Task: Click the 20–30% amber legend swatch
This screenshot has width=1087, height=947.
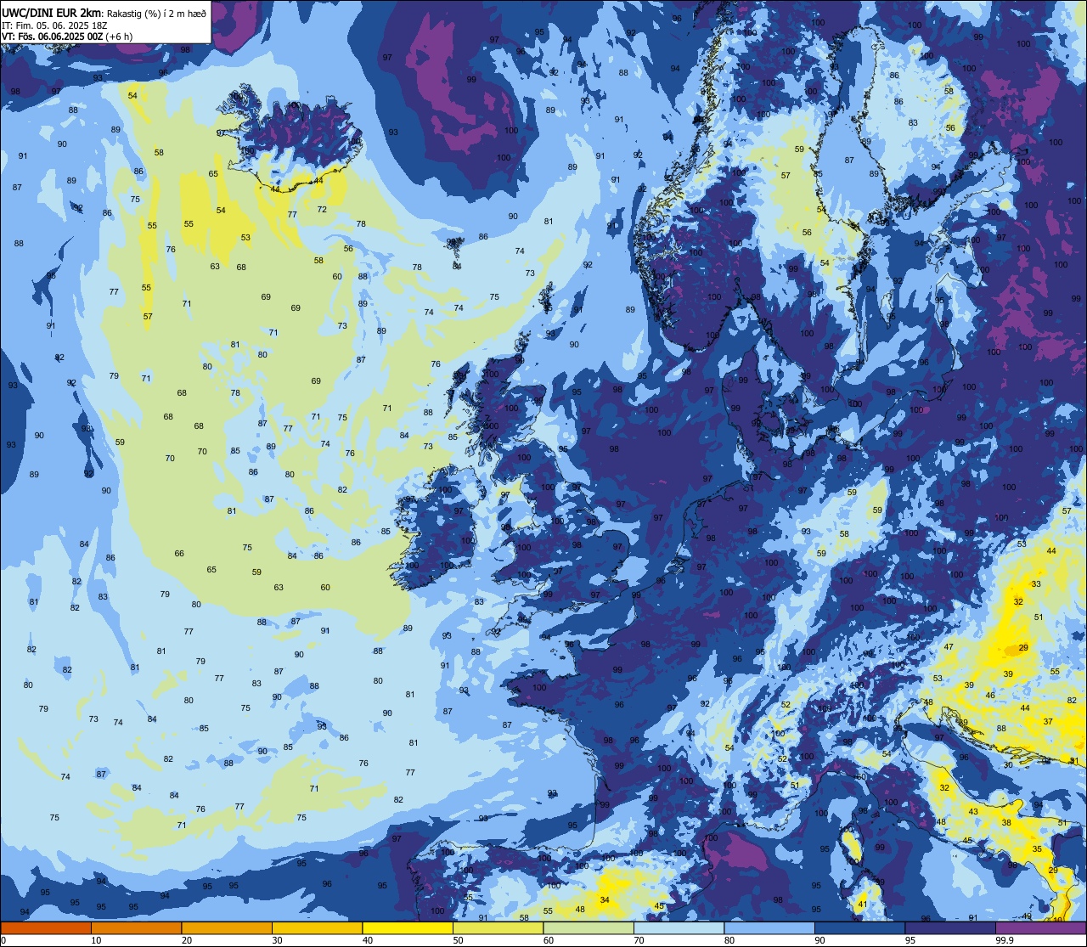Action: click(227, 927)
